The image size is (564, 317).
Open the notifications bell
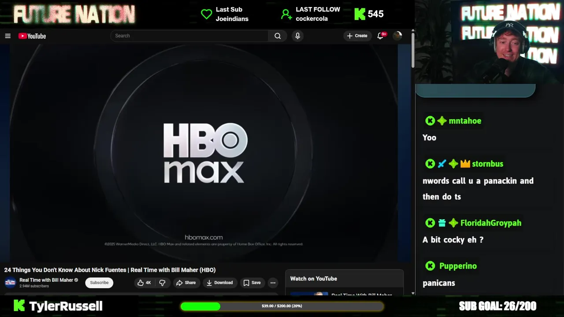(381, 36)
